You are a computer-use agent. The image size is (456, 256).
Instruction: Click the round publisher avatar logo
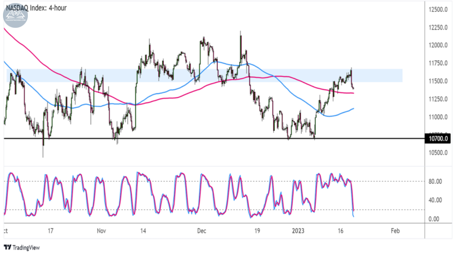click(x=15, y=15)
